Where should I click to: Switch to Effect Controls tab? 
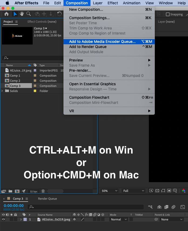(42, 22)
